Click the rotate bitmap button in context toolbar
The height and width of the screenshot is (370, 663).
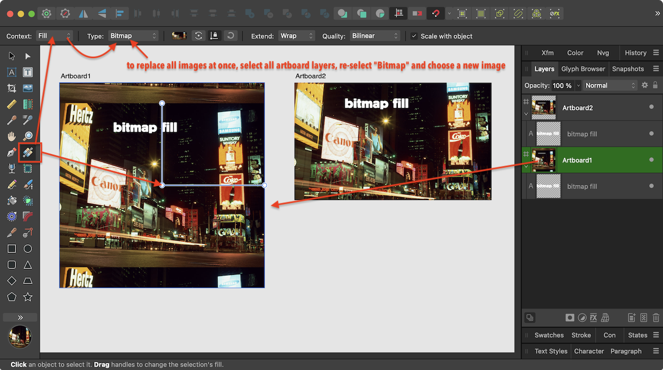pyautogui.click(x=230, y=36)
